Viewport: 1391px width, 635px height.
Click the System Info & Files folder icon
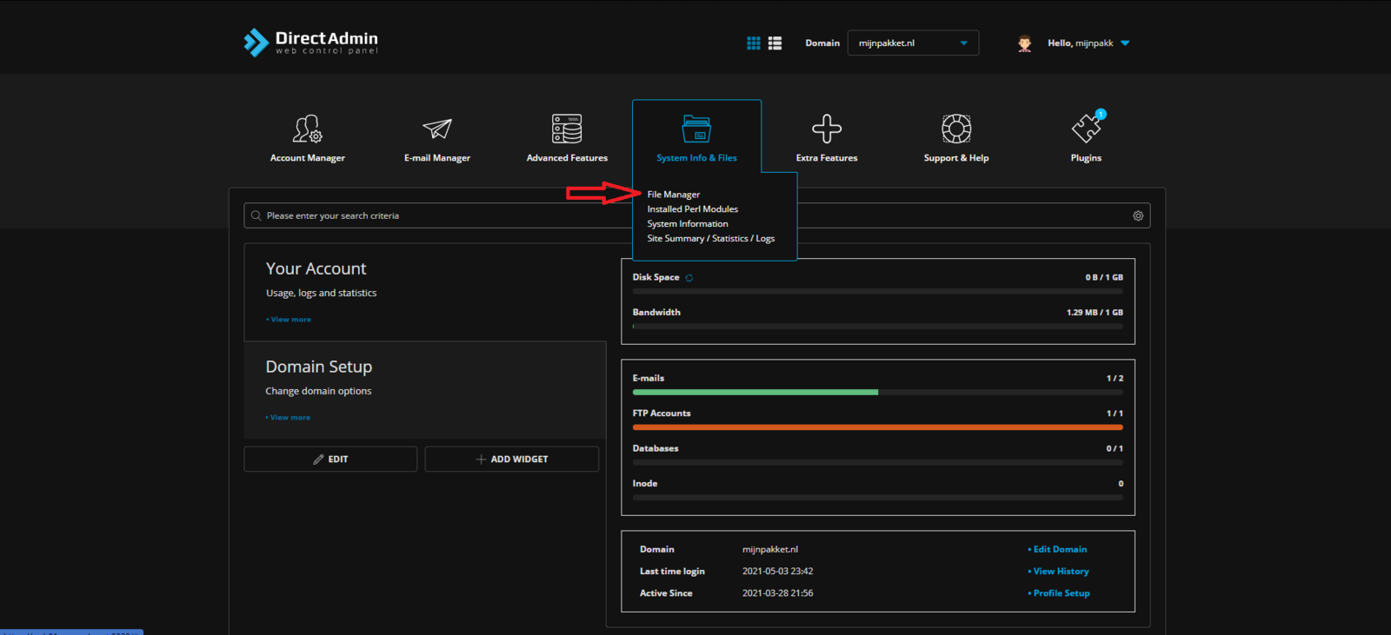696,129
